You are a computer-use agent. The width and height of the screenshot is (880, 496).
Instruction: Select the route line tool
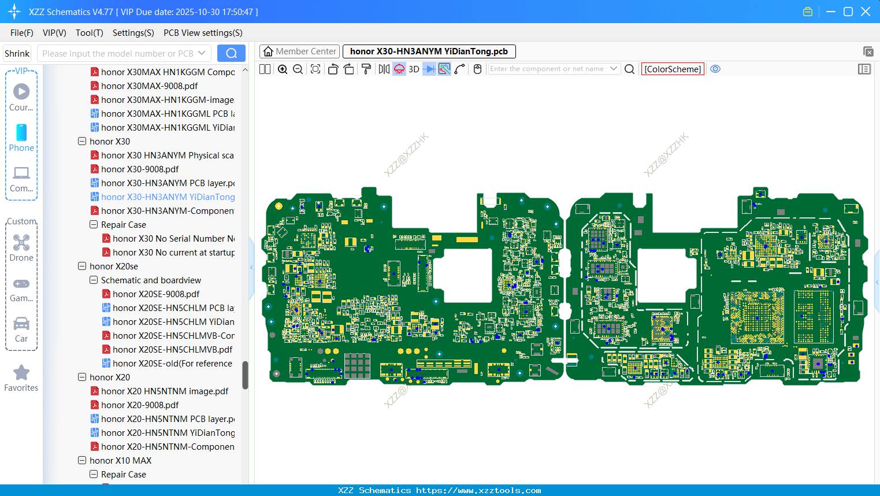tap(460, 69)
